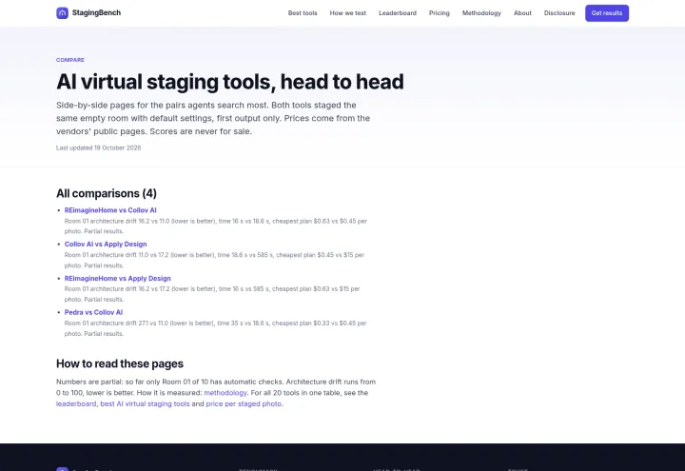Click the 'All comparisons (4)' heading

[107, 193]
